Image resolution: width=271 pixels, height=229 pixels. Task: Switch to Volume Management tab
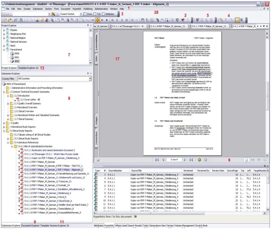pos(184,226)
